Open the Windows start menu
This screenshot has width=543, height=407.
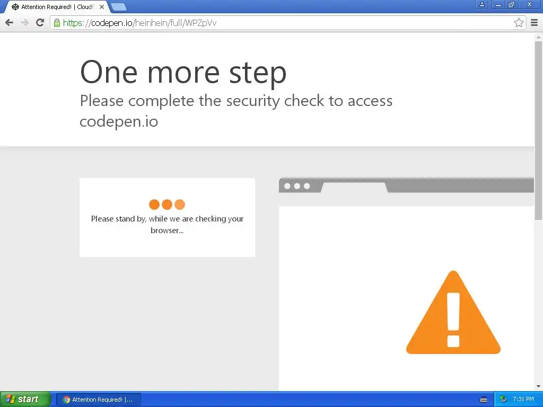coord(25,399)
